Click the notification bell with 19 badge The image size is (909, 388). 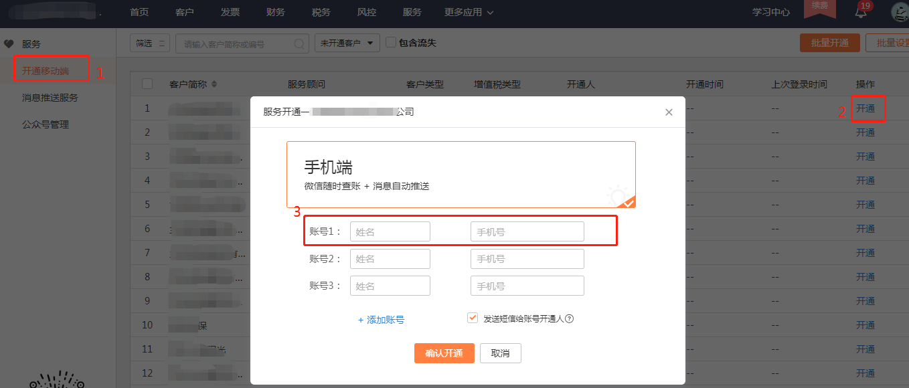(x=861, y=13)
